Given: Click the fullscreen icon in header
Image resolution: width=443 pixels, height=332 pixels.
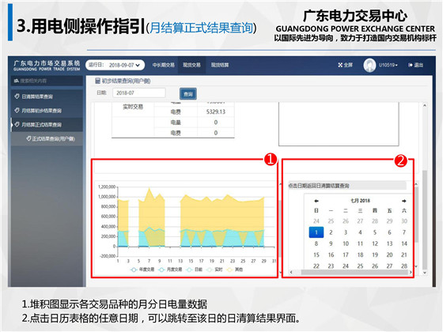Looking at the screenshot, I should pyautogui.click(x=340, y=65).
